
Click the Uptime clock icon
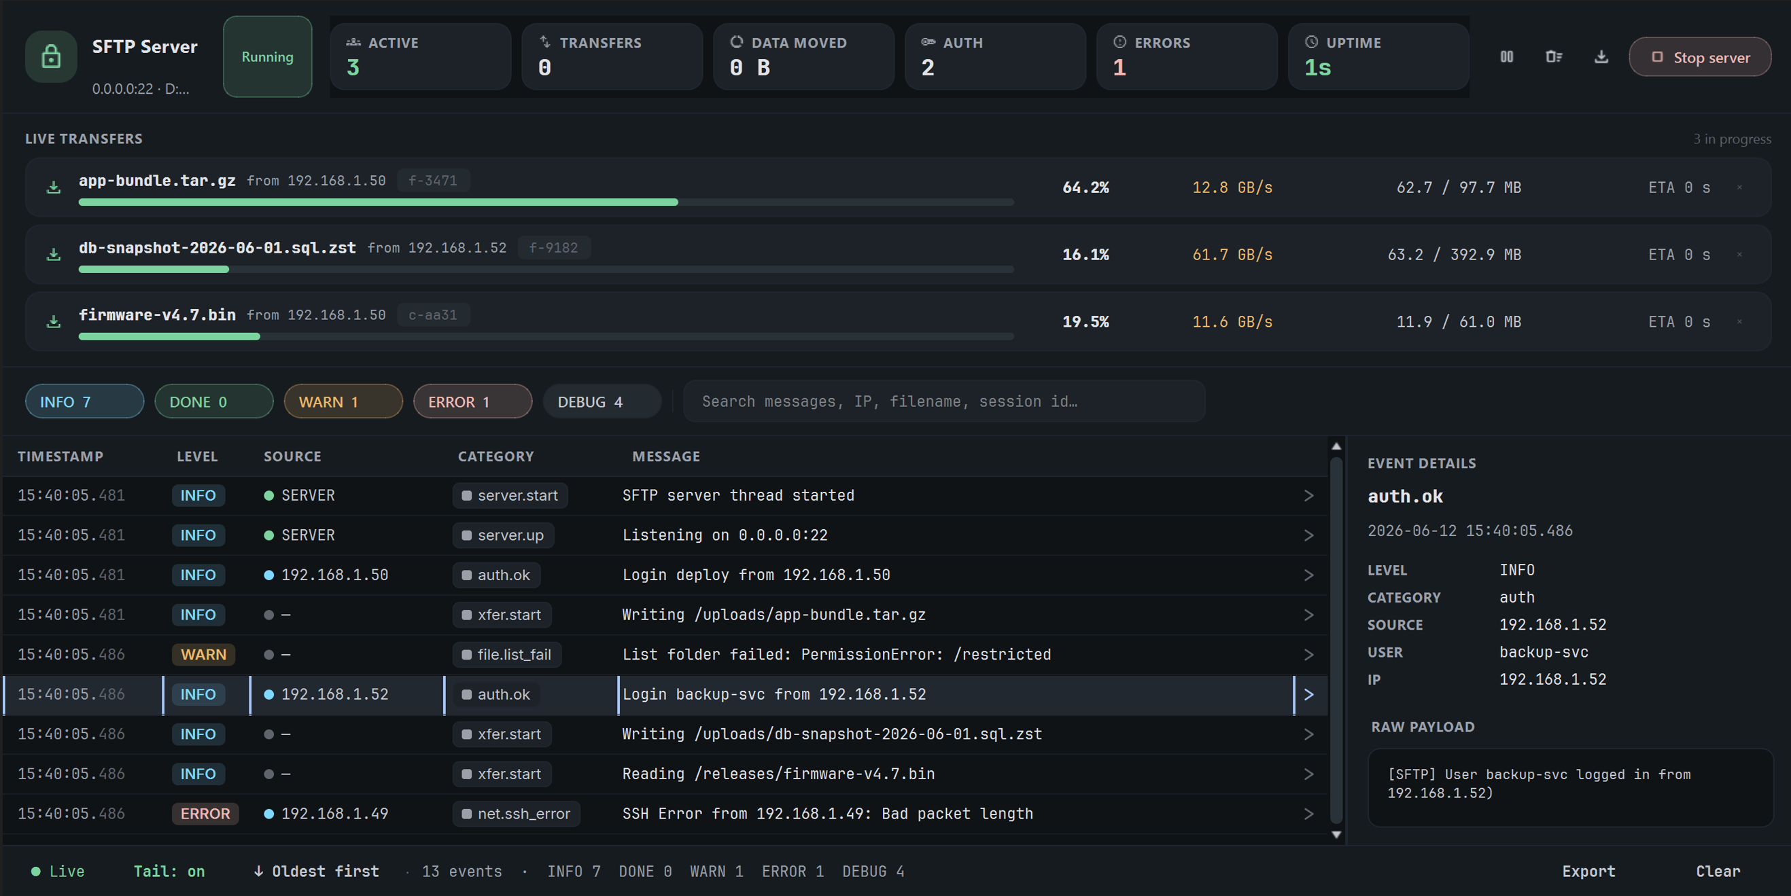coord(1311,42)
